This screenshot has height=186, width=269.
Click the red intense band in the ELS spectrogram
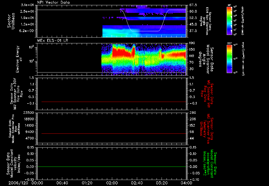pos(122,52)
